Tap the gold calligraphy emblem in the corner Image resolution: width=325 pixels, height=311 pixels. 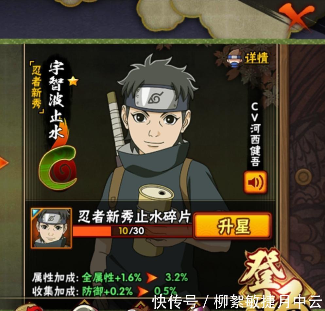[280, 279]
